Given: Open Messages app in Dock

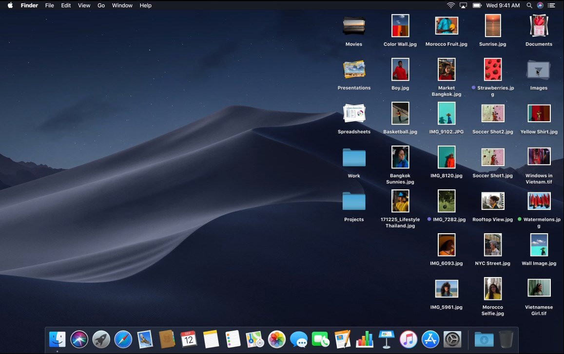Looking at the screenshot, I should click(x=298, y=339).
